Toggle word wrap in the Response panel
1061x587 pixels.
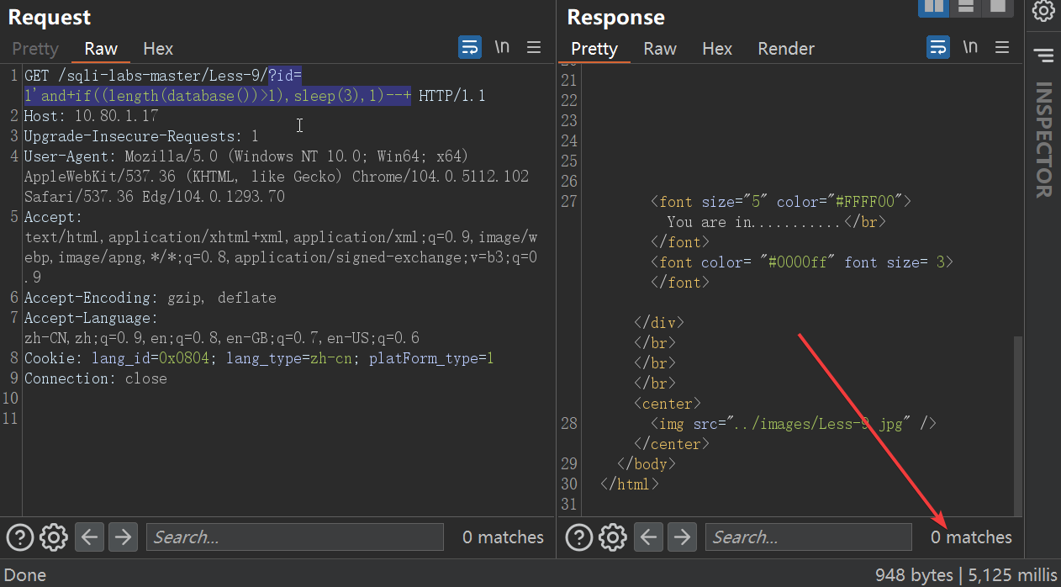(938, 47)
